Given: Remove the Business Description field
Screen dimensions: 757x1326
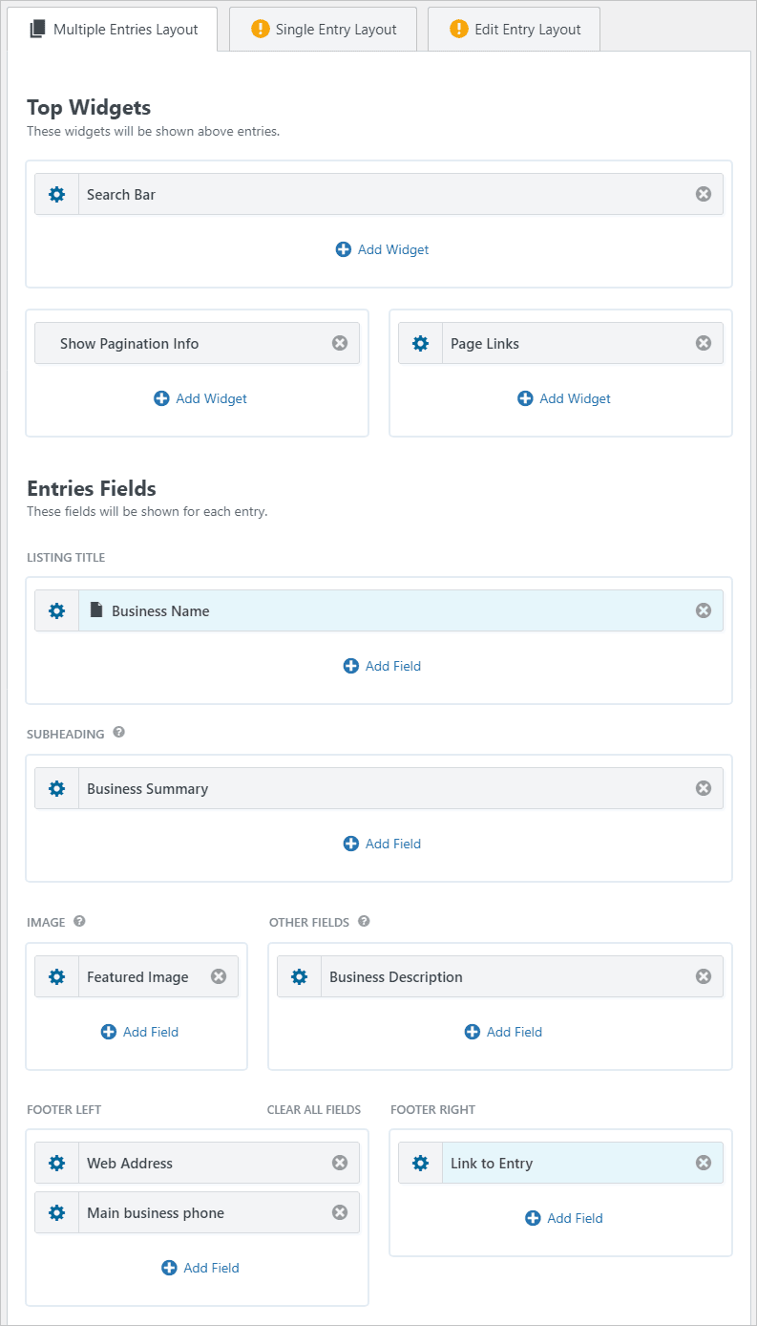Looking at the screenshot, I should point(704,976).
